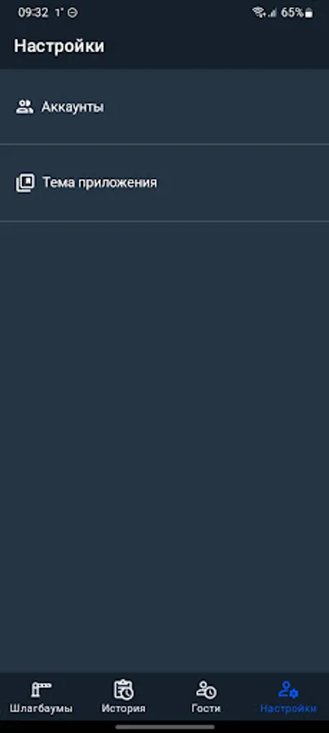Open Тема приложения settings

pos(164,182)
